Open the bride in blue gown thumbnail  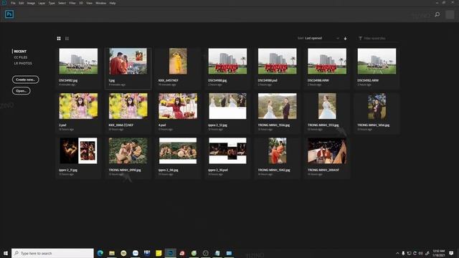pyautogui.click(x=327, y=106)
